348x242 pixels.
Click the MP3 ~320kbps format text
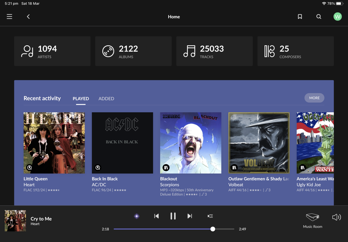(172, 190)
